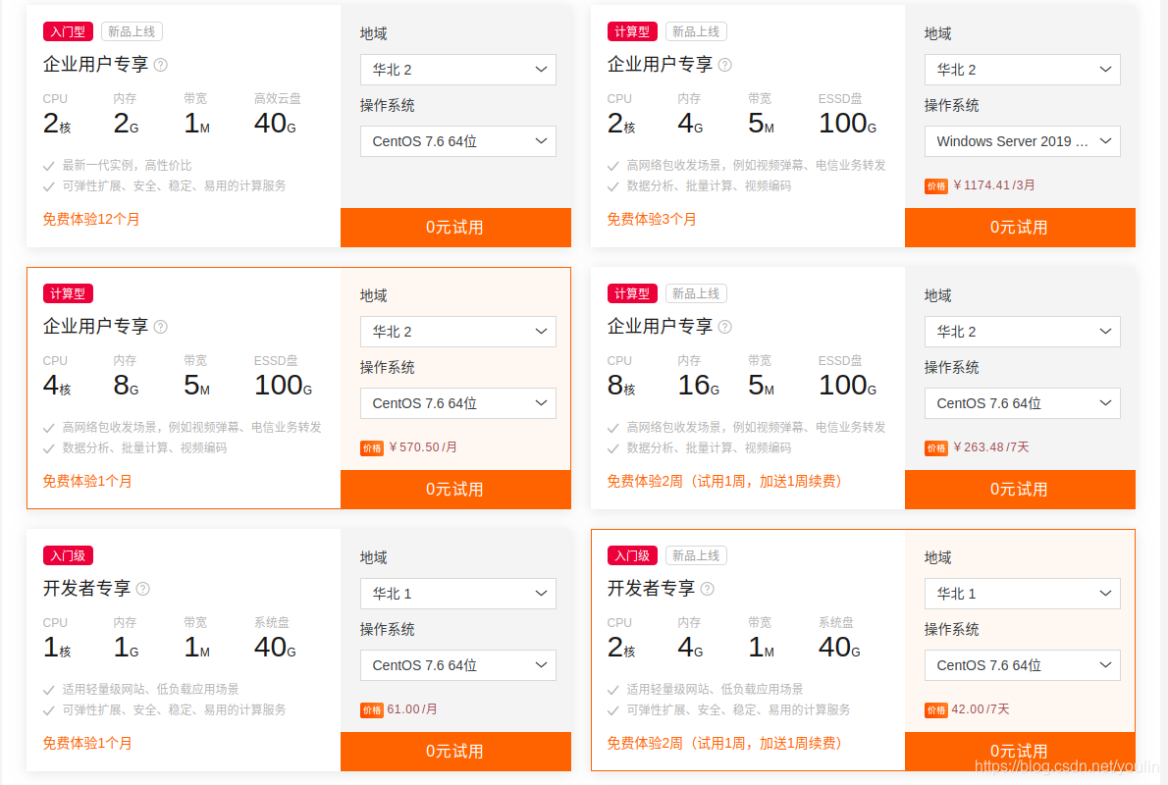Screen dimensions: 1168x785
Task: Click 0元试用 button on the 2核2G 入门型 card
Action: pyautogui.click(x=455, y=227)
